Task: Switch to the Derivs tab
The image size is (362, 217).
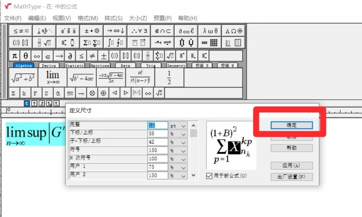Action: 49,66
